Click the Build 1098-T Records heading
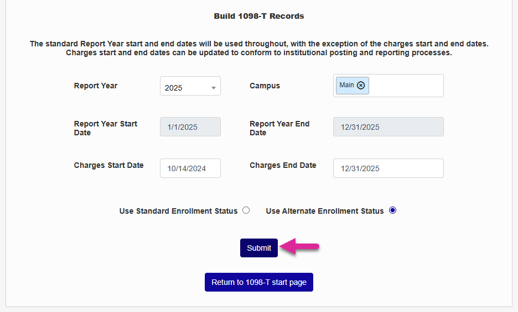 pos(259,16)
